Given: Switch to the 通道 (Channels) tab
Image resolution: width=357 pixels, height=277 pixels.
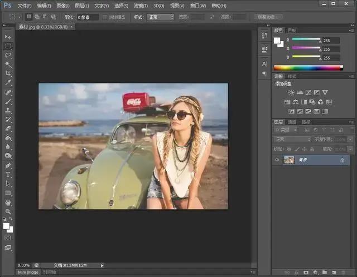Looking at the screenshot, I should pyautogui.click(x=292, y=122).
